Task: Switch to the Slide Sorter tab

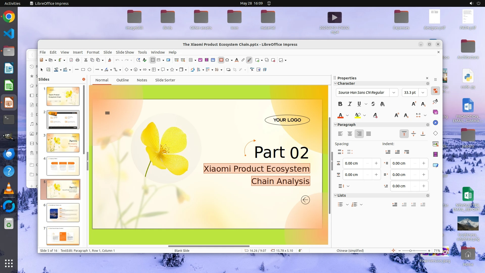Action: point(165,80)
